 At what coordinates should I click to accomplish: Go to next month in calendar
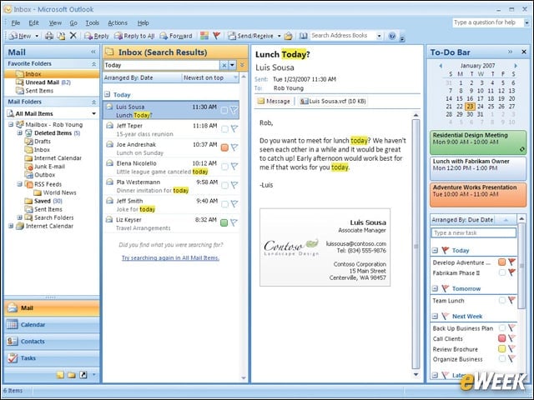tap(516, 66)
